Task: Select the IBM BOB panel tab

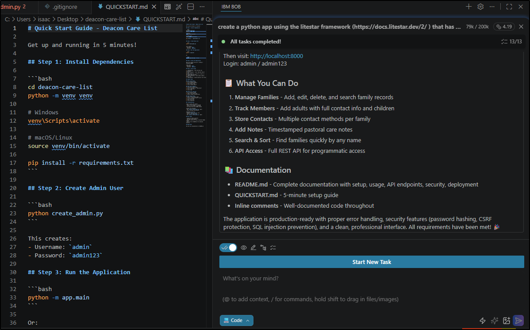Action: 231,7
